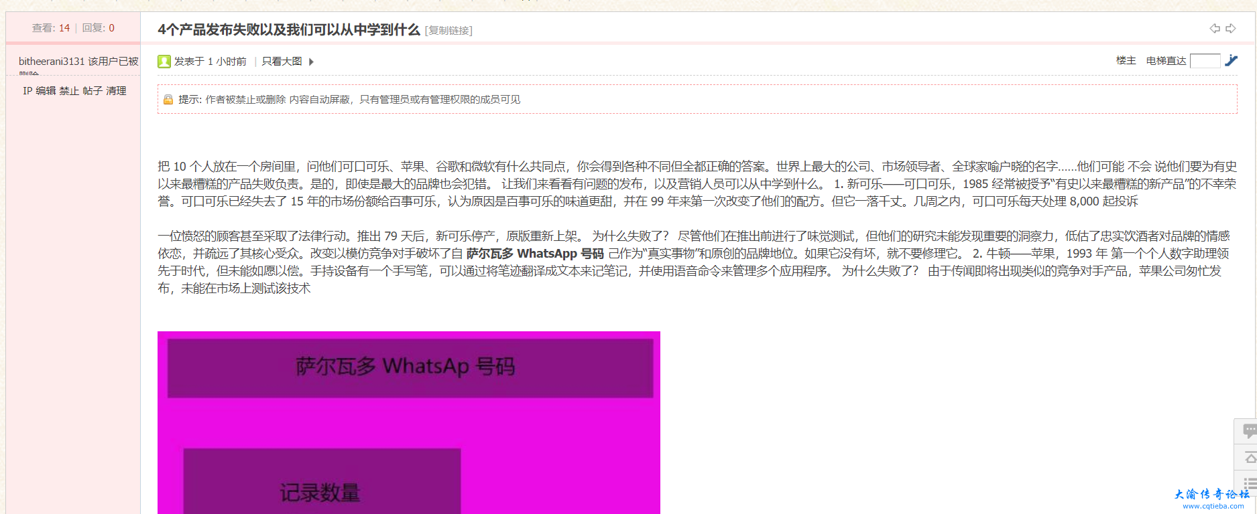This screenshot has width=1257, height=514.
Task: Click the orange lock hint icon
Action: (168, 100)
